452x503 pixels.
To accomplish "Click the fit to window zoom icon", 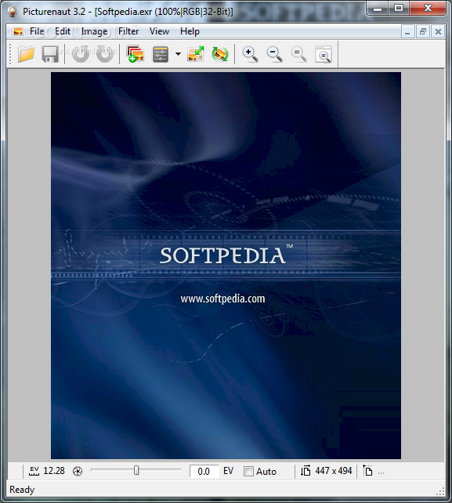I will tap(324, 54).
